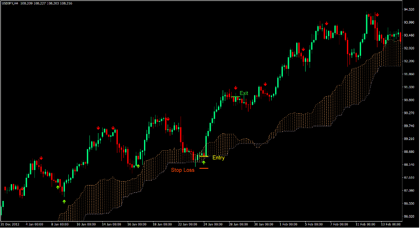Screen dimensions: 420x228
Task: Click the topmost red arrow near 94.520
Action: [377, 15]
